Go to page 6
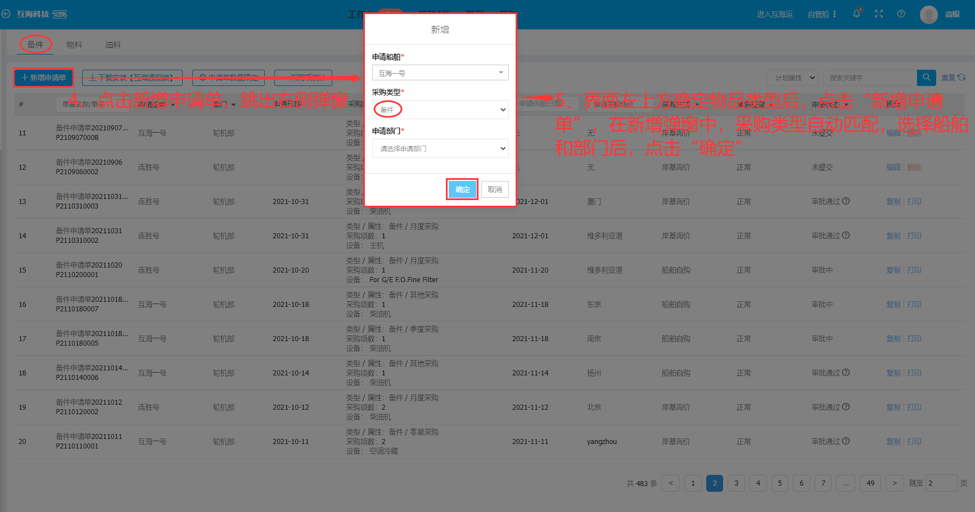 click(x=801, y=483)
